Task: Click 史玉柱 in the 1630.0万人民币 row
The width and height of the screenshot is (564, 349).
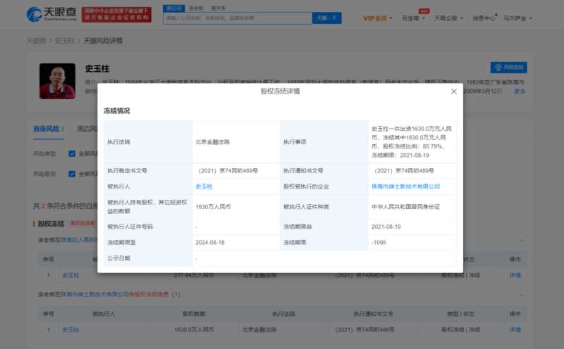Action: (x=70, y=329)
